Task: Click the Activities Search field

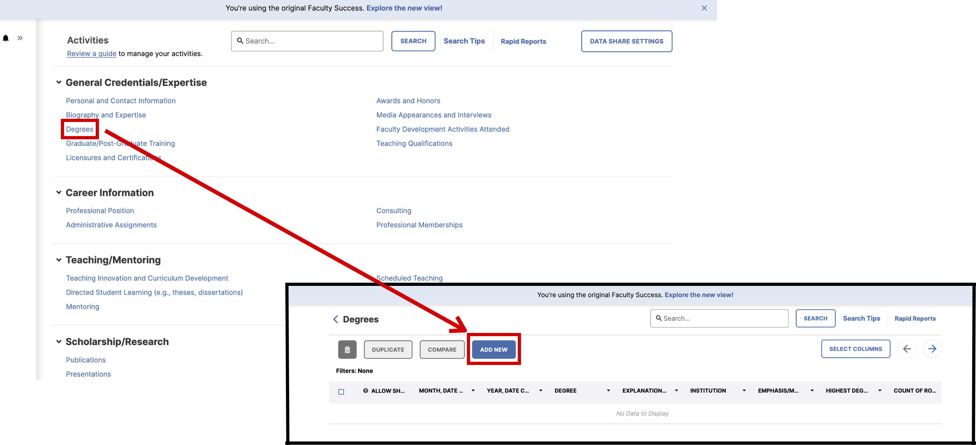Action: pyautogui.click(x=307, y=41)
